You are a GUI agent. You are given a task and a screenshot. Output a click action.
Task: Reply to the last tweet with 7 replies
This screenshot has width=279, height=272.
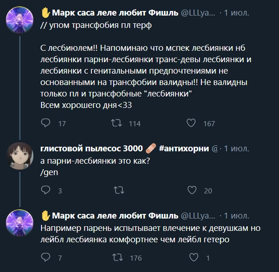(x=46, y=258)
